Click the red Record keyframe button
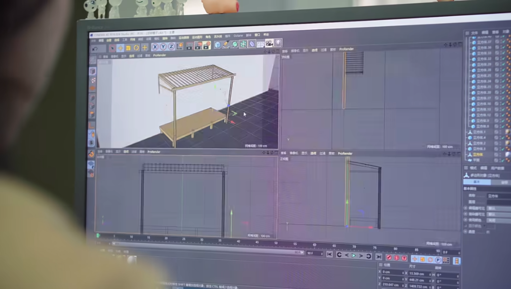The image size is (511, 289). click(x=389, y=257)
